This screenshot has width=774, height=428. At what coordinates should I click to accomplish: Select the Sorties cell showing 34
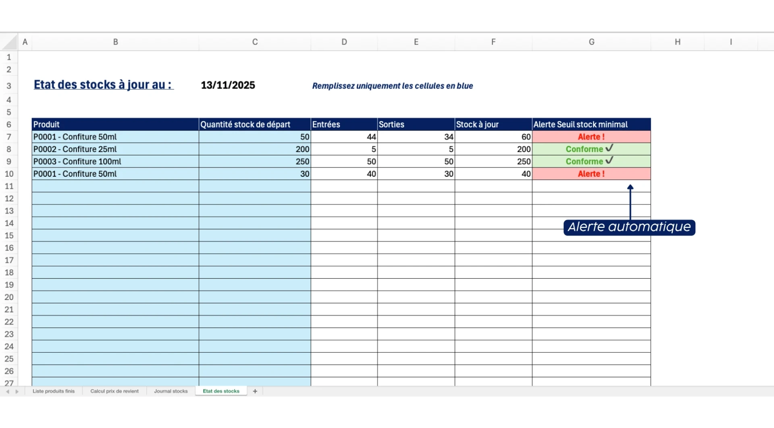point(416,137)
